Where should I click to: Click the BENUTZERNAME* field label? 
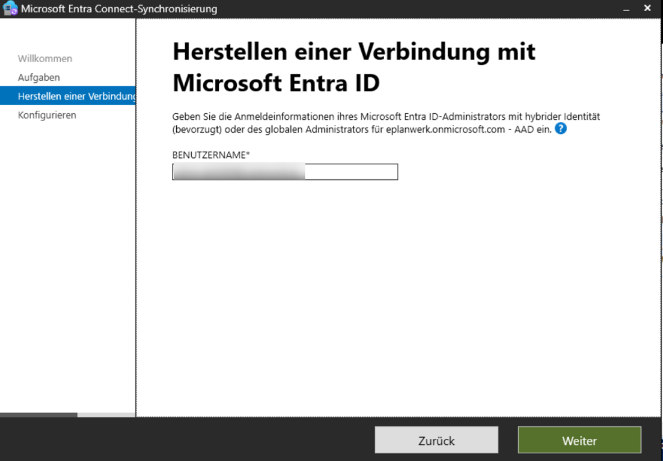pyautogui.click(x=211, y=155)
